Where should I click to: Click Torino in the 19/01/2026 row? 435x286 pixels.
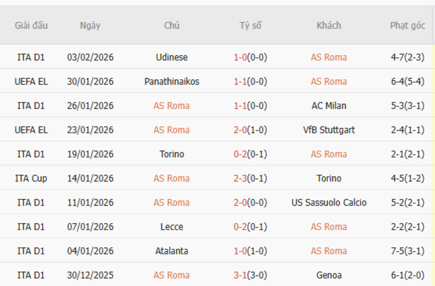[171, 154]
